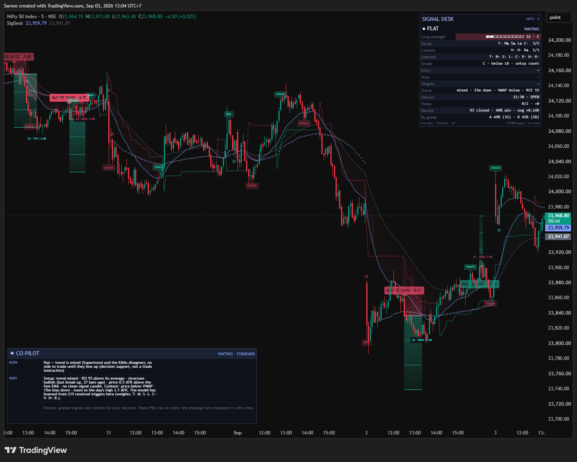Click the 'BUY PE 23850 · B 61' signal label
Screen dimensions: 577x462
[x=404, y=291]
